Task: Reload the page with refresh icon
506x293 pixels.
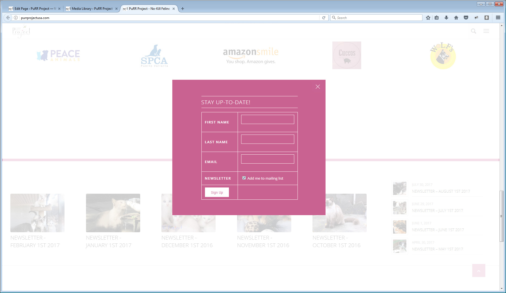Action: [324, 18]
